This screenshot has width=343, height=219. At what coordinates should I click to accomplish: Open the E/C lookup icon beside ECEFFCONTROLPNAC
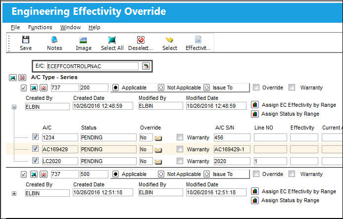tap(146, 66)
